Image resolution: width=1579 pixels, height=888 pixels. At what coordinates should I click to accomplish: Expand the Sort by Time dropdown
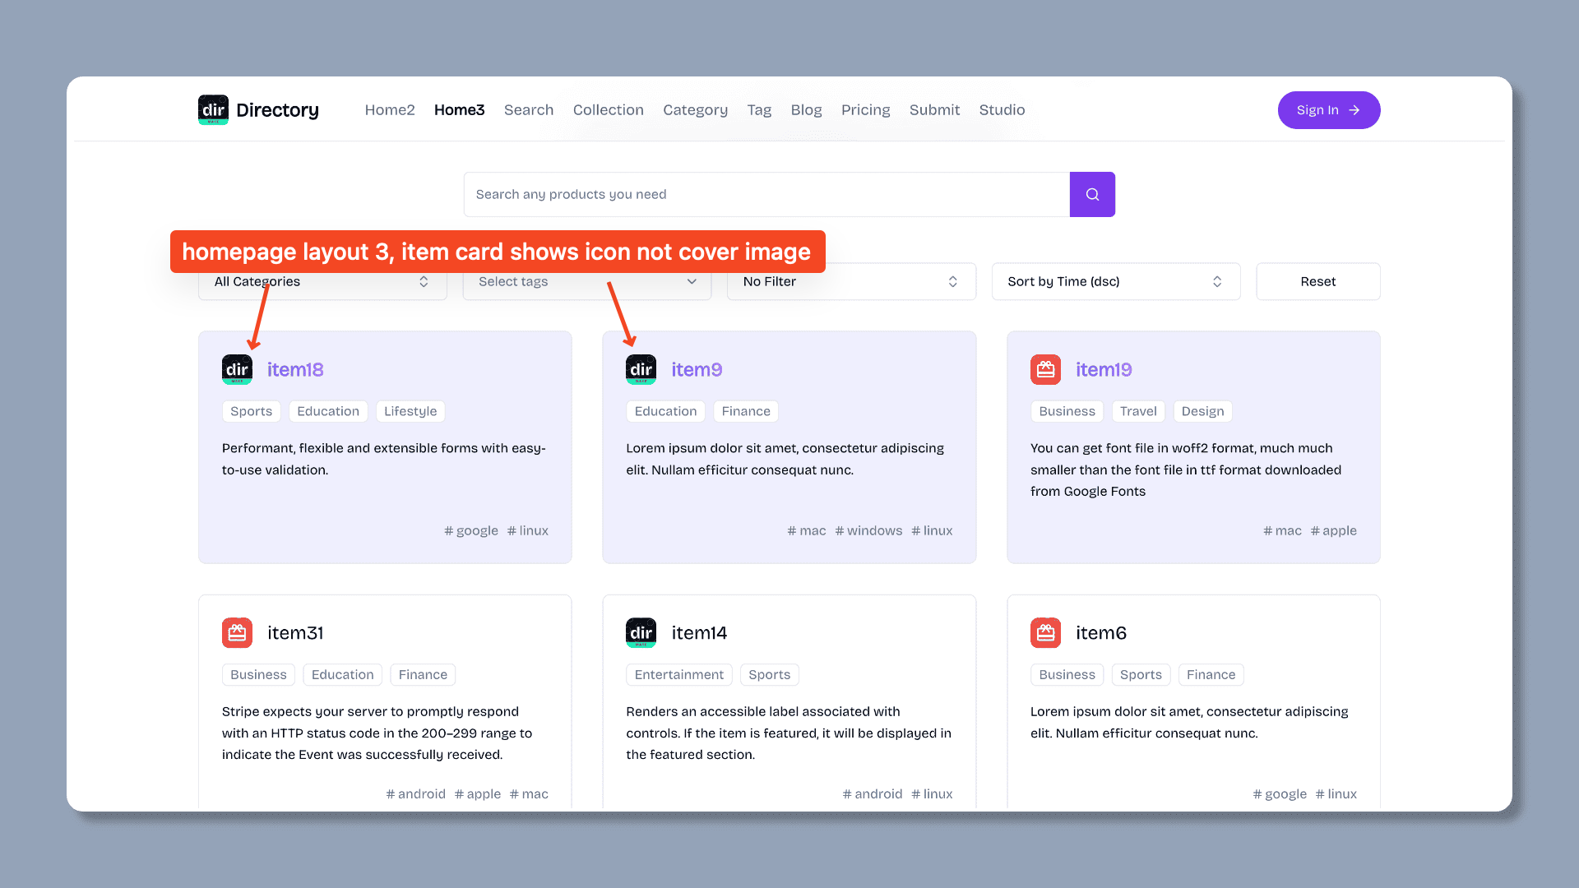pos(1114,281)
